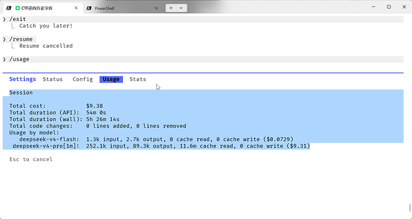Click the ($9.31) cost amount
The image size is (412, 219).
point(299,146)
